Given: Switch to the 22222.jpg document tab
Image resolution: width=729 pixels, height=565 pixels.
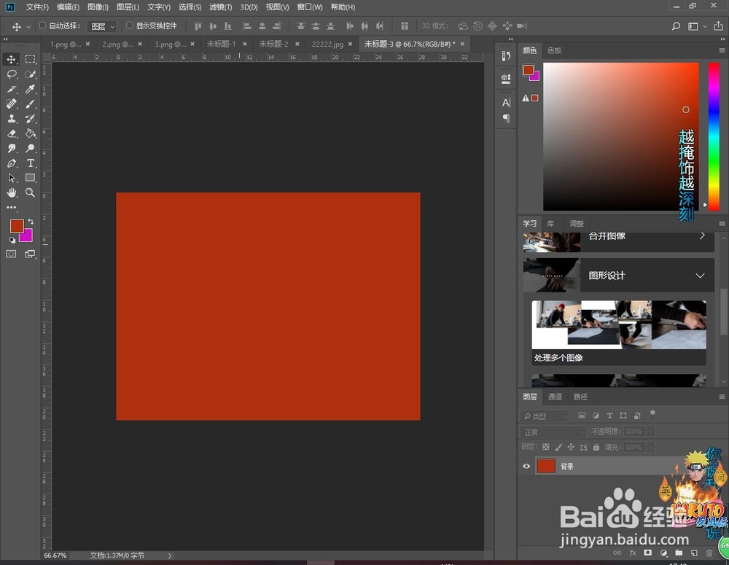Looking at the screenshot, I should 327,44.
